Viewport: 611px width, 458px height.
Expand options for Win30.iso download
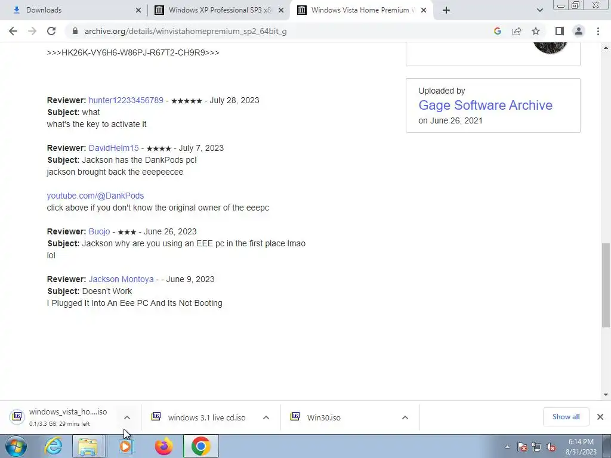[x=405, y=417]
